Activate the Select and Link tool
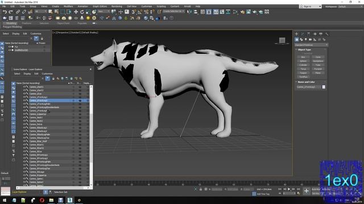The image size is (364, 204). 18,12
